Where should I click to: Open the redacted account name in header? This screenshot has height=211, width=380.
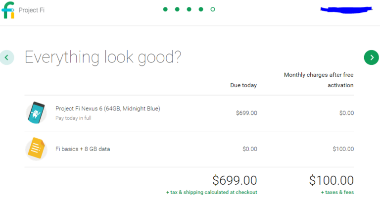click(x=346, y=9)
